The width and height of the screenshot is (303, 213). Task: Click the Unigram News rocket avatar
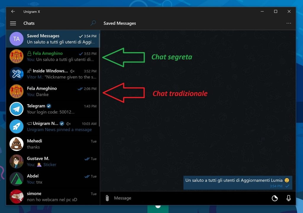[x=17, y=126]
